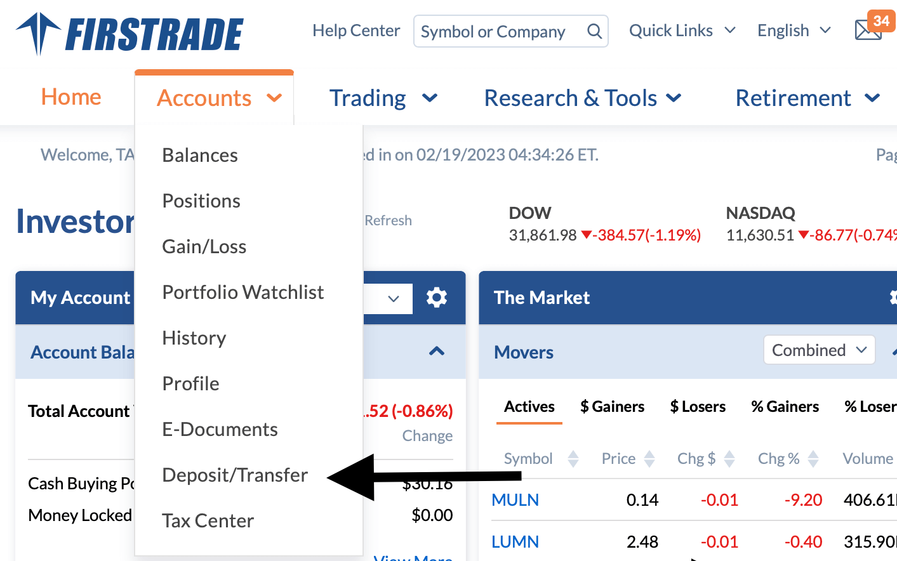
Task: Choose Tax Center menu item
Action: click(x=208, y=520)
